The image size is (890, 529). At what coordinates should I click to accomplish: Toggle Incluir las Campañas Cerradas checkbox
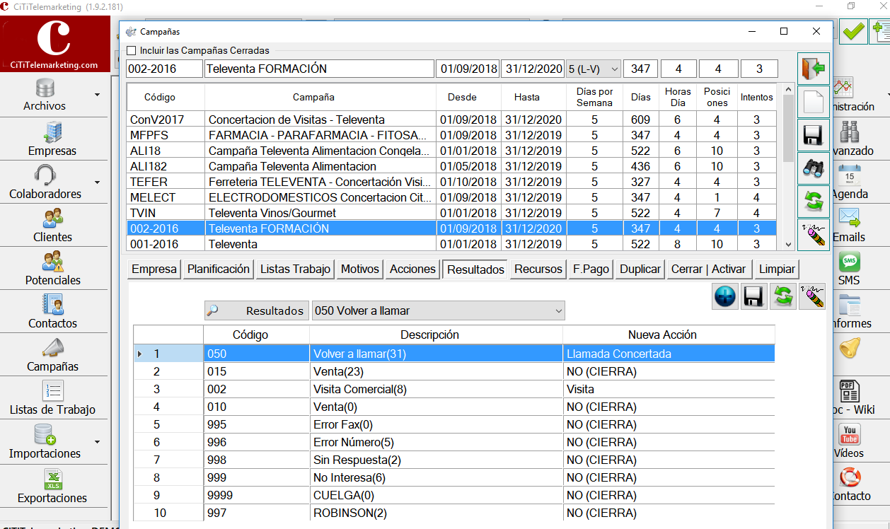[131, 51]
